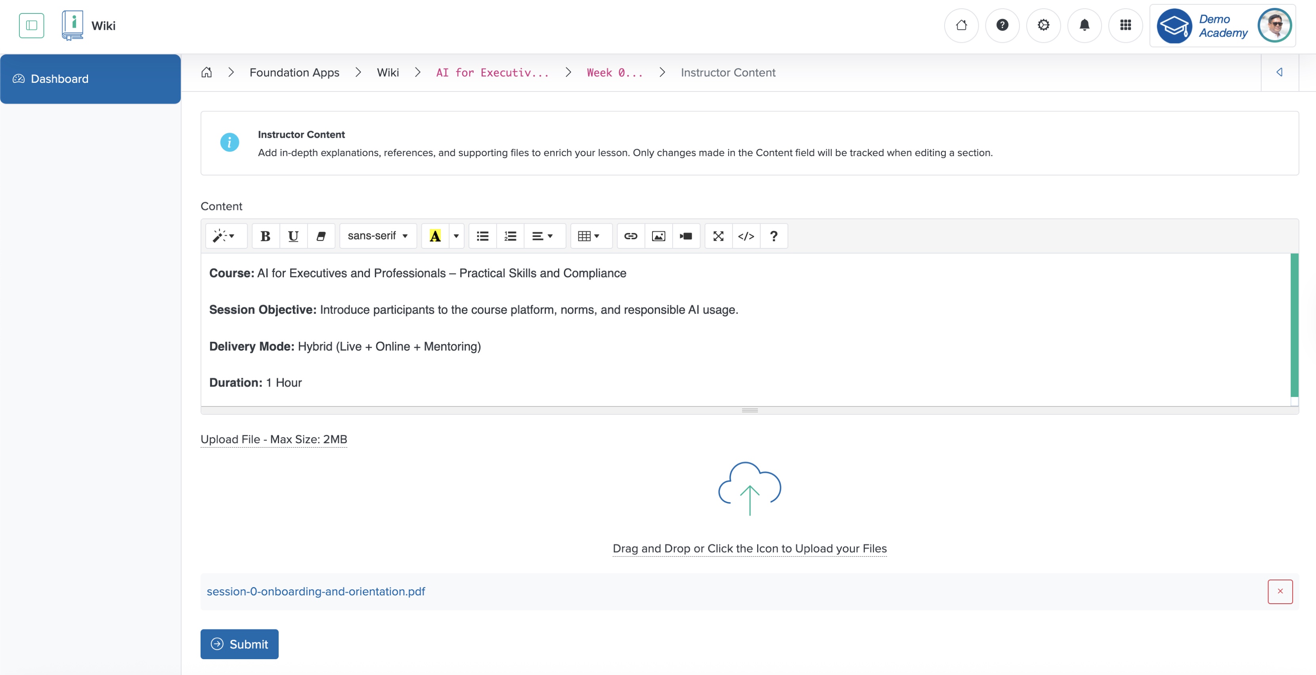Open the editor help dialog
The width and height of the screenshot is (1316, 675).
pyautogui.click(x=773, y=236)
